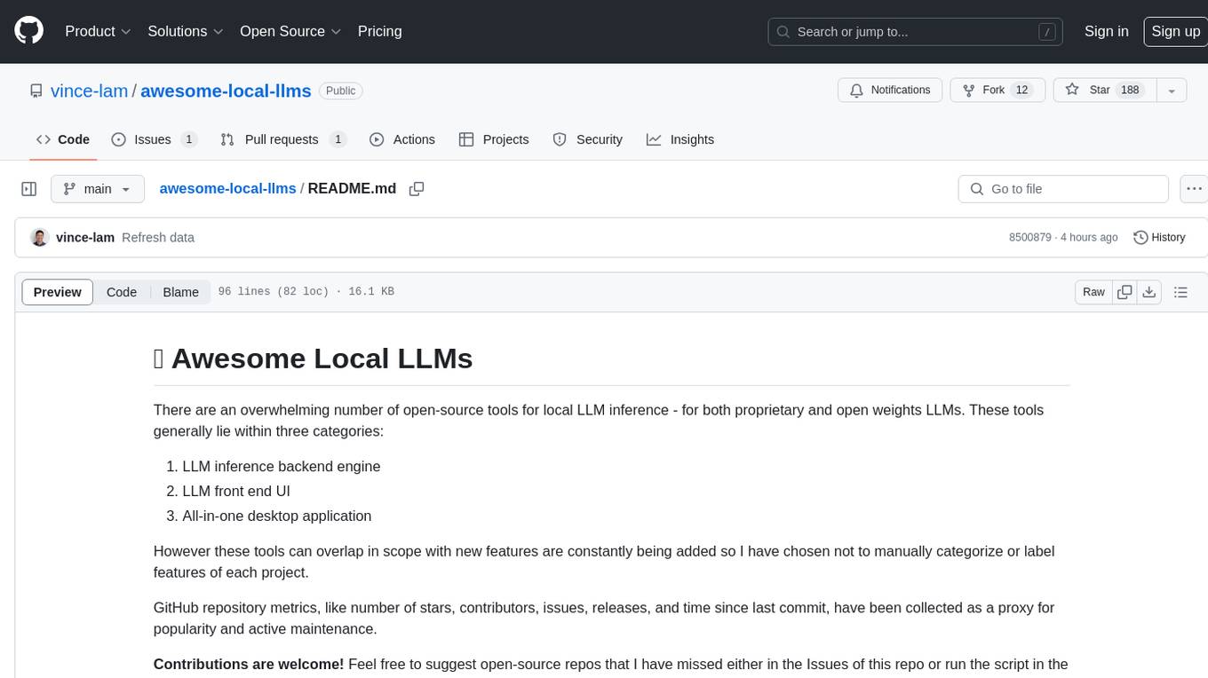Viewport: 1208px width, 678px height.
Task: View the file History
Action: tap(1159, 238)
